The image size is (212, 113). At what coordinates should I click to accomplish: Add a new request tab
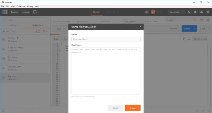click(x=151, y=21)
